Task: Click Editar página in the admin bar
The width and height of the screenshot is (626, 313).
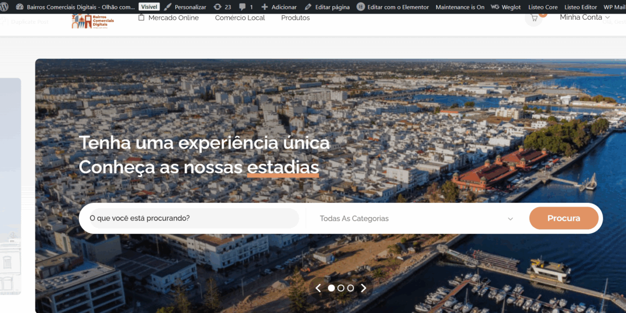Action: (x=327, y=7)
